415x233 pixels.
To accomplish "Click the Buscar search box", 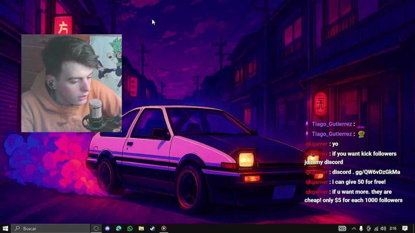I will click(51, 228).
